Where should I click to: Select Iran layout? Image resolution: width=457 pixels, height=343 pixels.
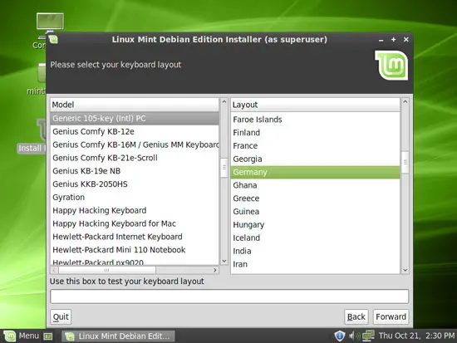316,264
